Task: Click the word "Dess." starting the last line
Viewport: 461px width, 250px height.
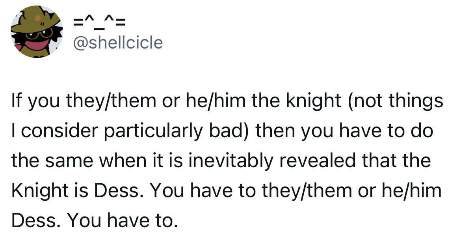Action: coord(36,220)
